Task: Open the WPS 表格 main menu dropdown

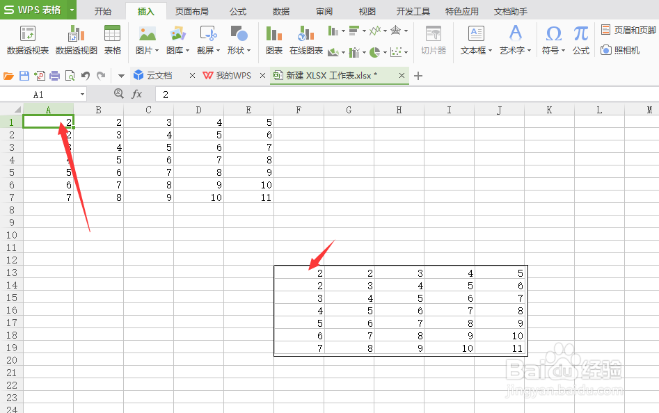Action: pyautogui.click(x=72, y=10)
